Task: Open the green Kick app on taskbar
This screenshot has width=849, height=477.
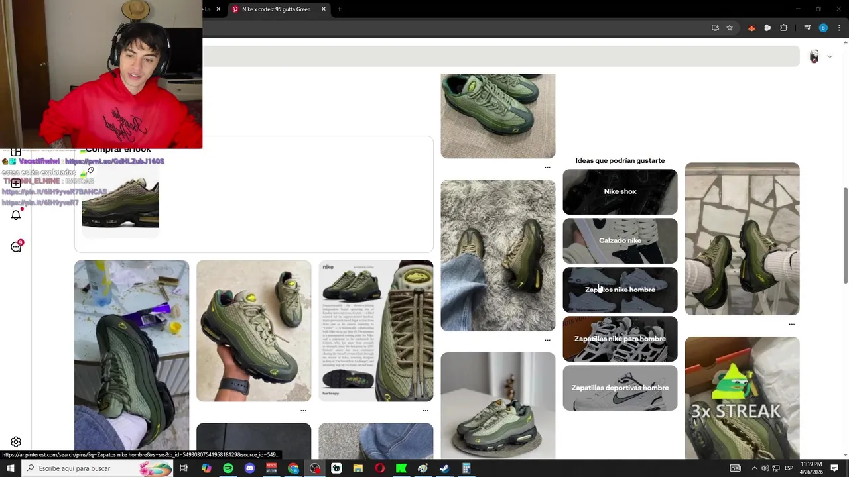Action: point(401,468)
